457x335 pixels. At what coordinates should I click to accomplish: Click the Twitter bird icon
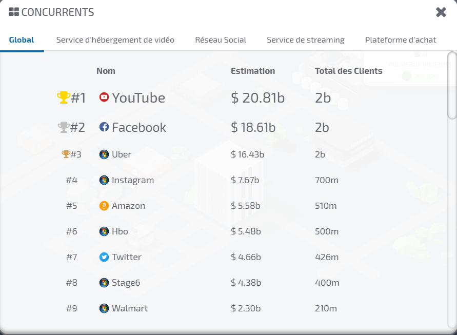(x=104, y=257)
